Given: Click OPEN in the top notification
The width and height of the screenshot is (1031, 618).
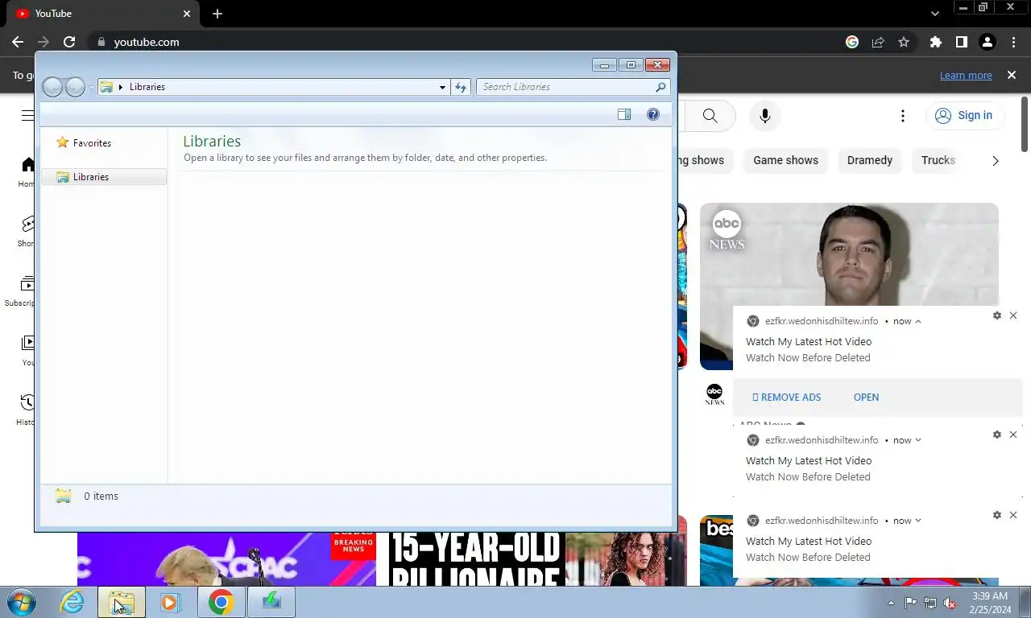Looking at the screenshot, I should [x=866, y=398].
